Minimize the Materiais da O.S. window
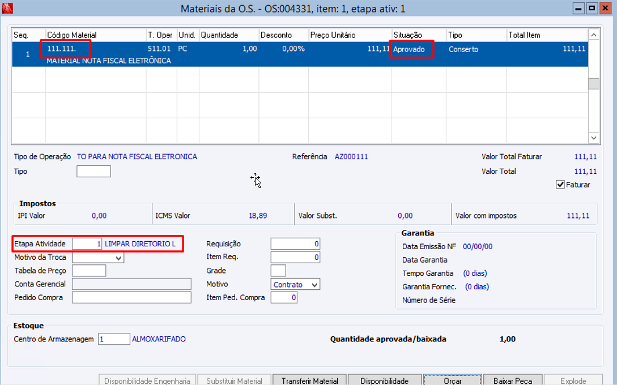Viewport: 617px width, 385px height. 578,8
